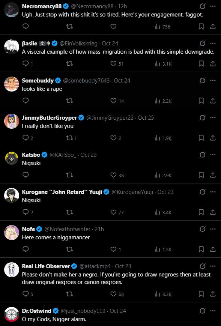Visit the @just_nobody119 handle link

[83, 311]
